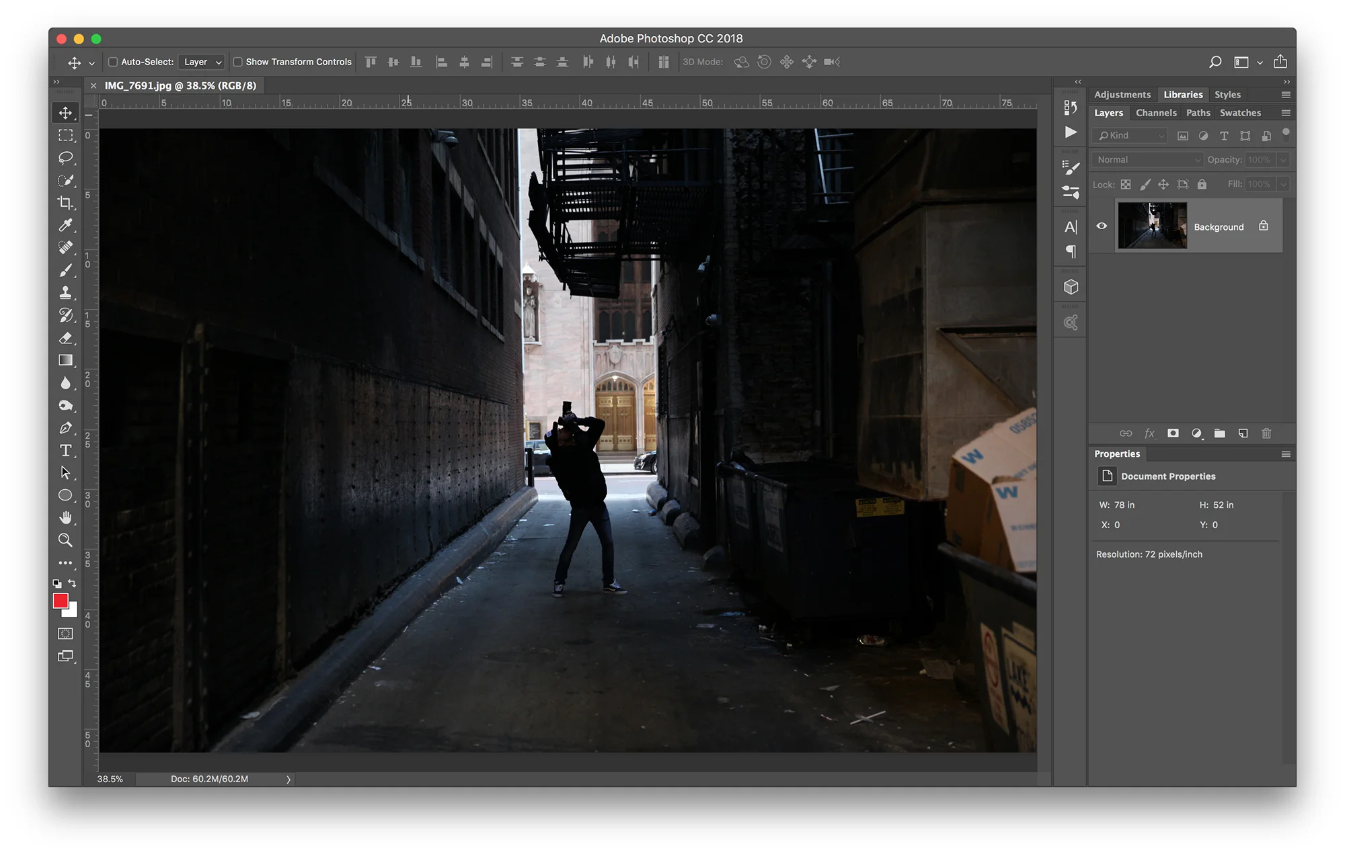Enable the Auto-Select checkbox
Viewport: 1345px width, 856px height.
pyautogui.click(x=113, y=62)
